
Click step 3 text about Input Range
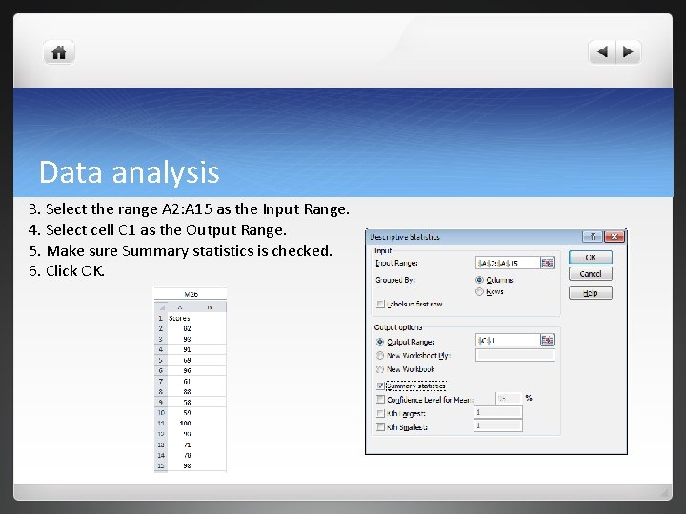[189, 208]
